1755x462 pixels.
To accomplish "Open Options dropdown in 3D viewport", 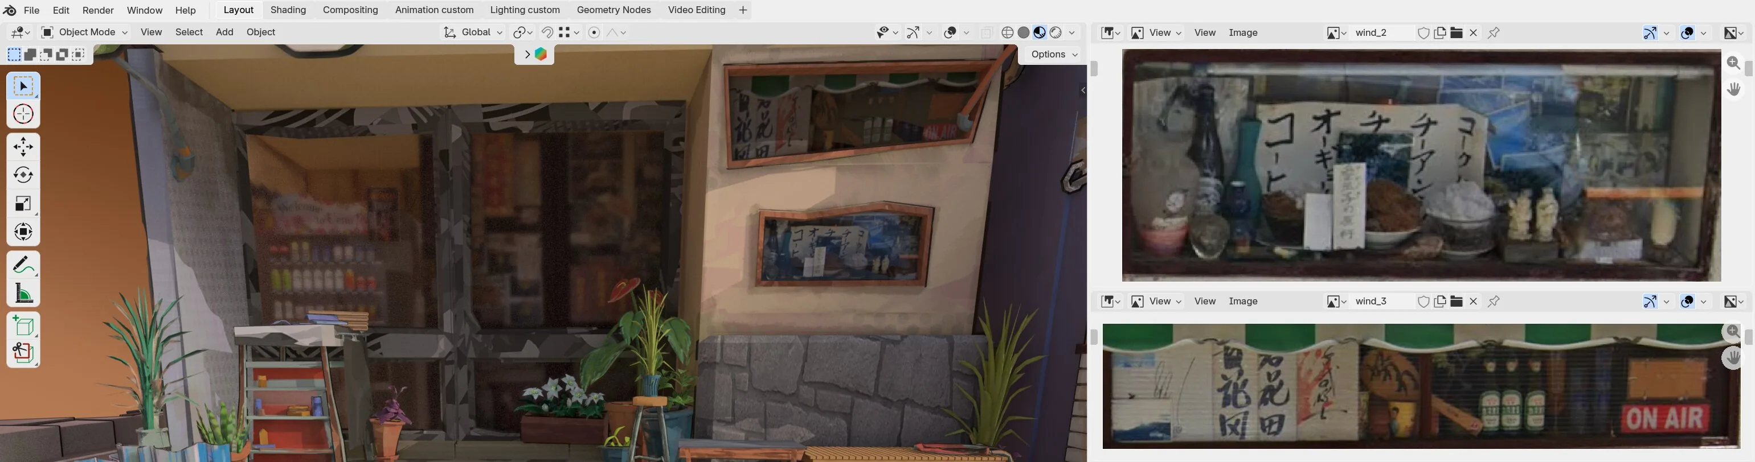I will coord(1054,55).
